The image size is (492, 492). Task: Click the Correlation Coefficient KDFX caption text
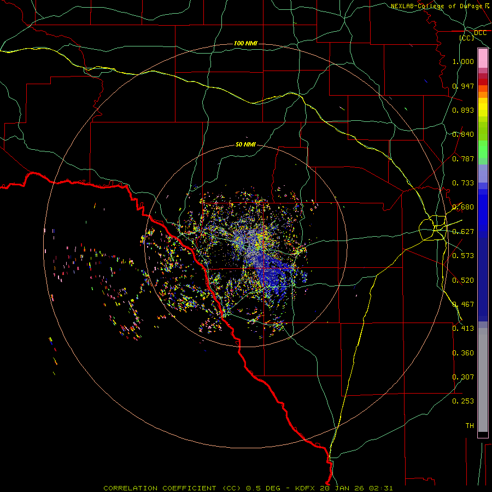point(248,488)
